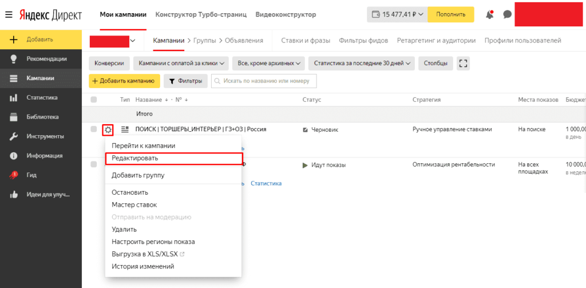Tick checkbox for ПОИСК ТОРШЕРЫ_ИНТЕРЬЕР campaign

(x=94, y=129)
